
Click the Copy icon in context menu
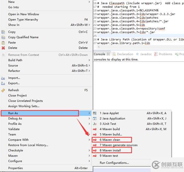3,32
